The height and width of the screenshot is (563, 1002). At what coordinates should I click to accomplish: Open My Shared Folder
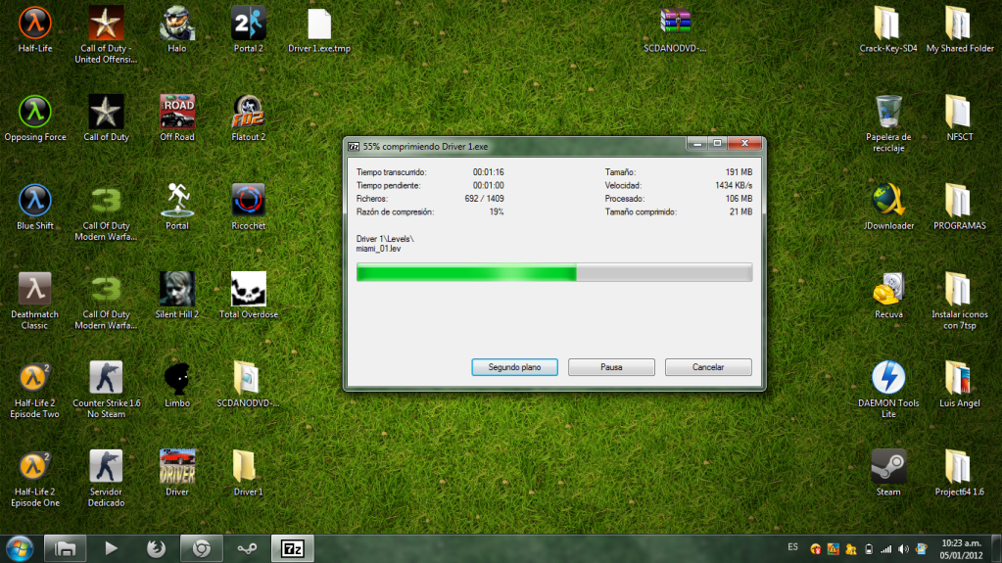959,29
